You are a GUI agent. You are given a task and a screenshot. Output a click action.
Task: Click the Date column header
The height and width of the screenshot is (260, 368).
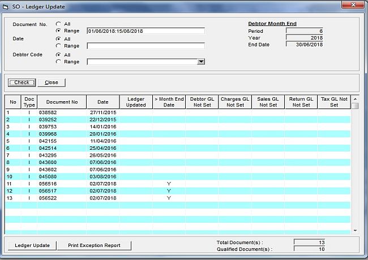102,102
